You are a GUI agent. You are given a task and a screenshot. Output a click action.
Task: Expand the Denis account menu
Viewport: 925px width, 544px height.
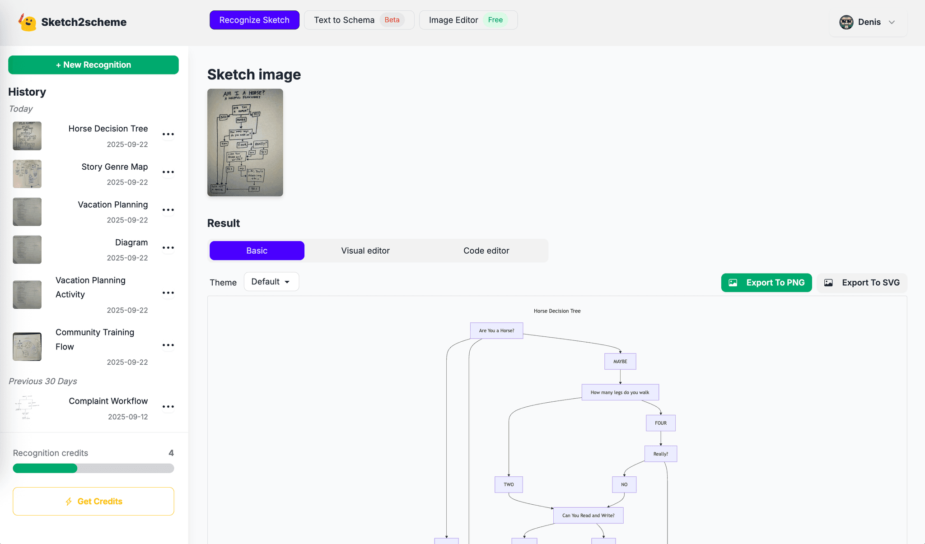pos(892,22)
